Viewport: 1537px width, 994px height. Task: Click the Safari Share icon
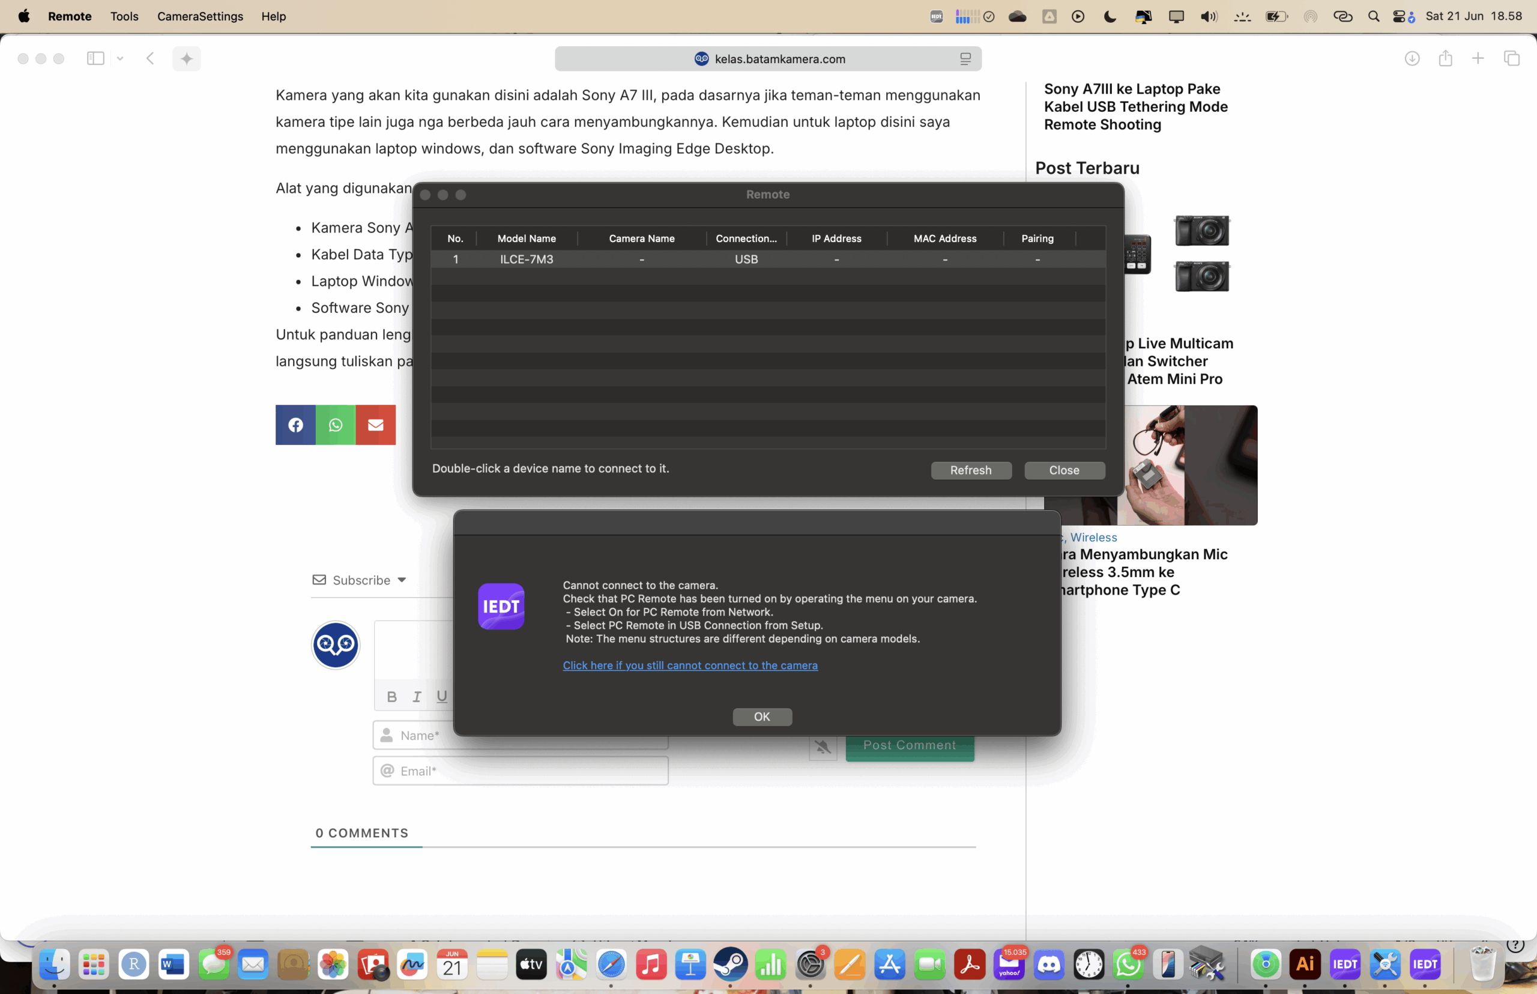(x=1445, y=59)
